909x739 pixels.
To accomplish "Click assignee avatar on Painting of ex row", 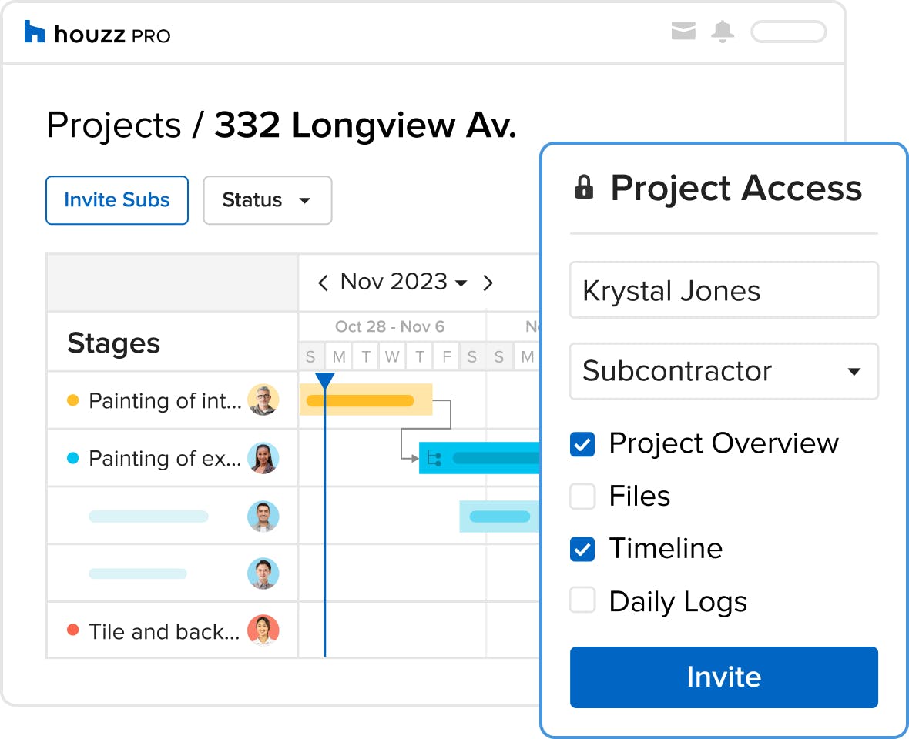I will pyautogui.click(x=263, y=458).
